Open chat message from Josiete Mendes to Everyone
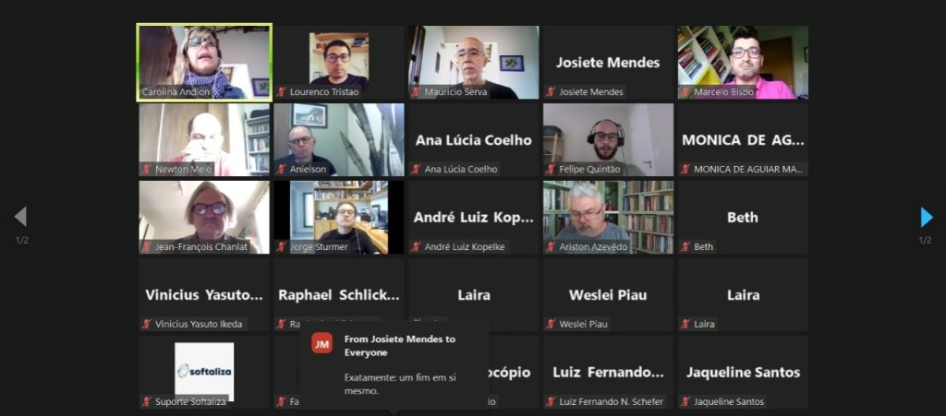Screen dimensions: 946x416 tap(394, 365)
